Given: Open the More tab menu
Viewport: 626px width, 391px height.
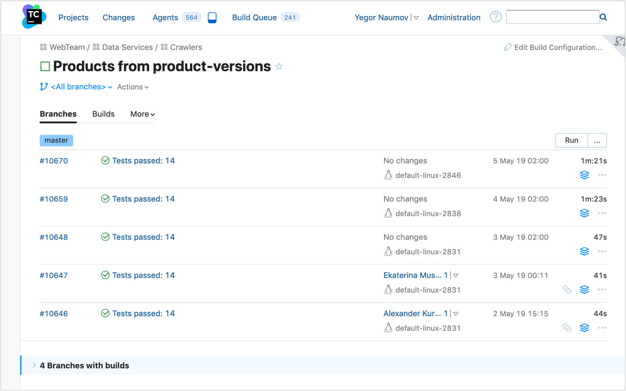Looking at the screenshot, I should 142,114.
